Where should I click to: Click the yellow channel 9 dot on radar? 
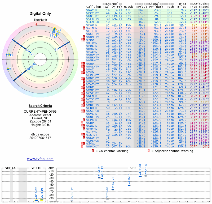click(x=8, y=69)
